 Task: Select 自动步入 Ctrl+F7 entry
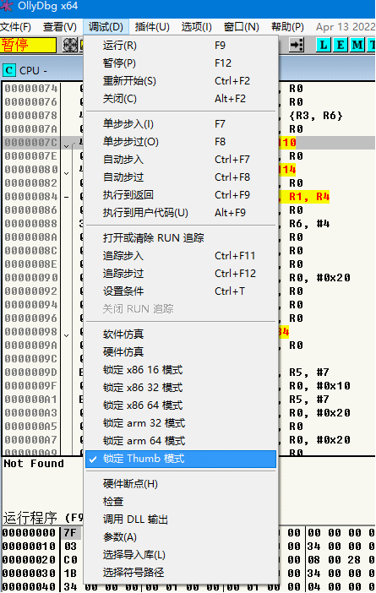point(181,160)
